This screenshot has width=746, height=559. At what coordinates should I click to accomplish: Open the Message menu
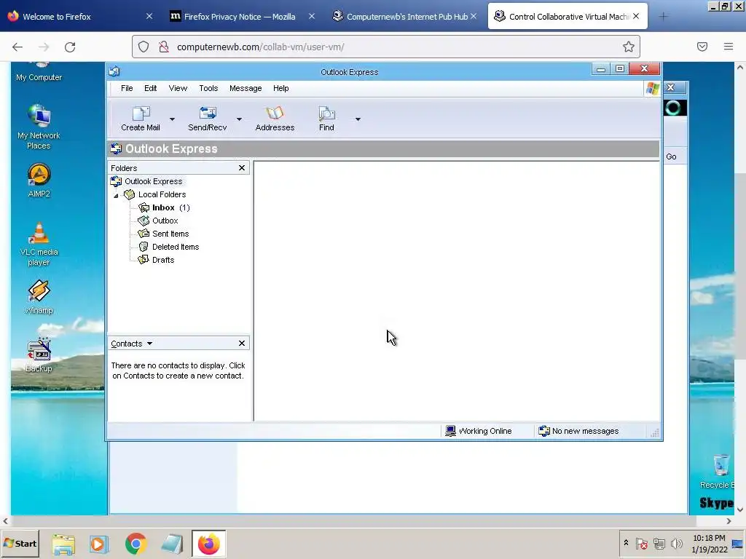point(246,88)
